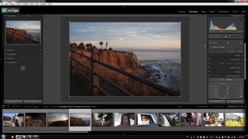Adjust the Distortion slider in Lens Corrections

tap(227, 86)
